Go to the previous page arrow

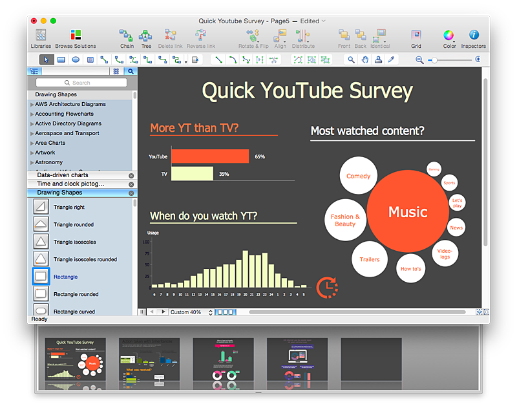coord(152,312)
